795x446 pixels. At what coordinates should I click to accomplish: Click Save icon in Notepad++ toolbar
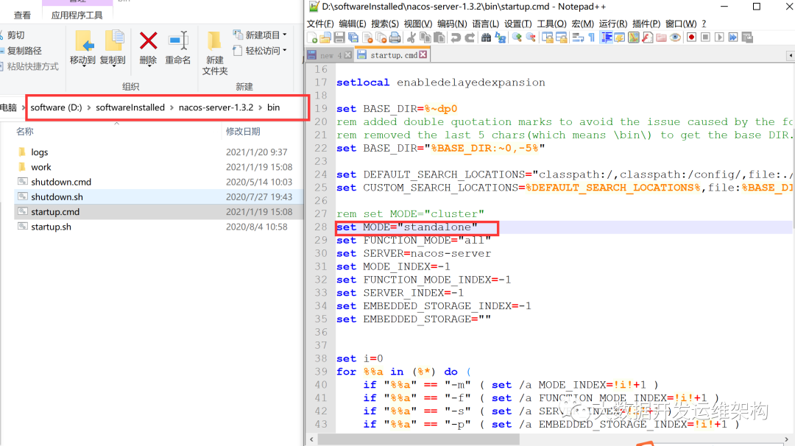339,38
